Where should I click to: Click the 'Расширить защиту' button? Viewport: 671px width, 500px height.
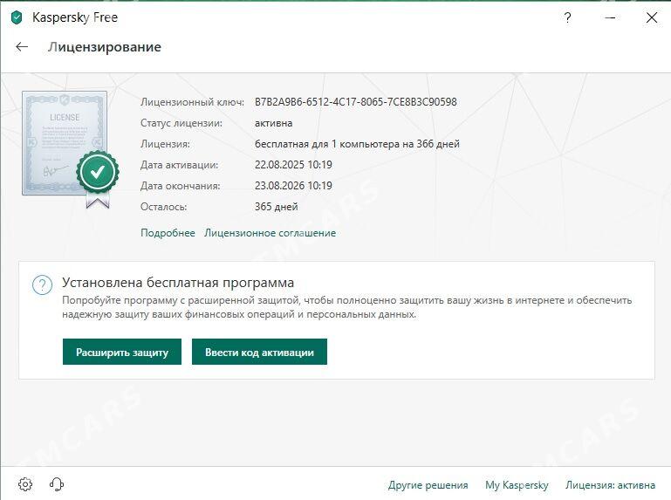(x=122, y=352)
